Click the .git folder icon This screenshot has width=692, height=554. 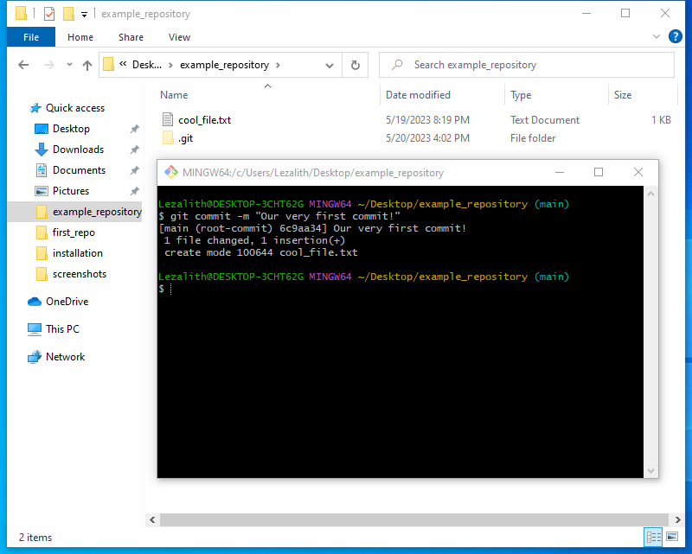pyautogui.click(x=168, y=137)
